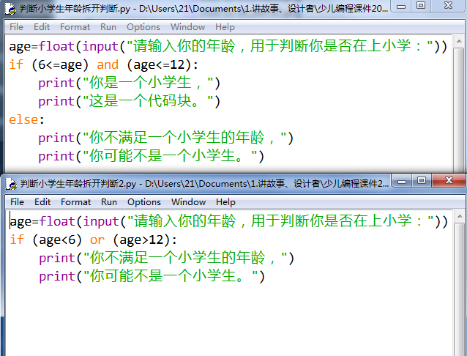Click "你可能不是一个小学生。" in top editor
Image resolution: width=467 pixels, height=356 pixels.
tap(170, 157)
